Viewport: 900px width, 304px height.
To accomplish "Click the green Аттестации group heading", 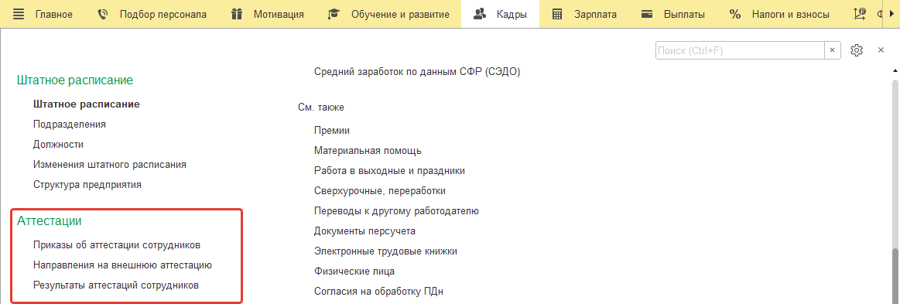I will click(x=50, y=220).
